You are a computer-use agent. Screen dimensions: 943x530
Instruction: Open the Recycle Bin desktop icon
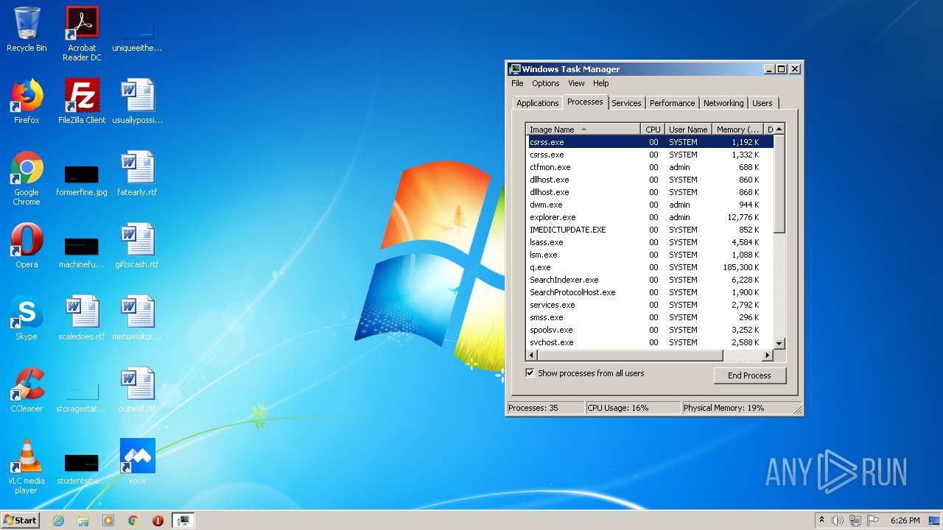[27, 29]
